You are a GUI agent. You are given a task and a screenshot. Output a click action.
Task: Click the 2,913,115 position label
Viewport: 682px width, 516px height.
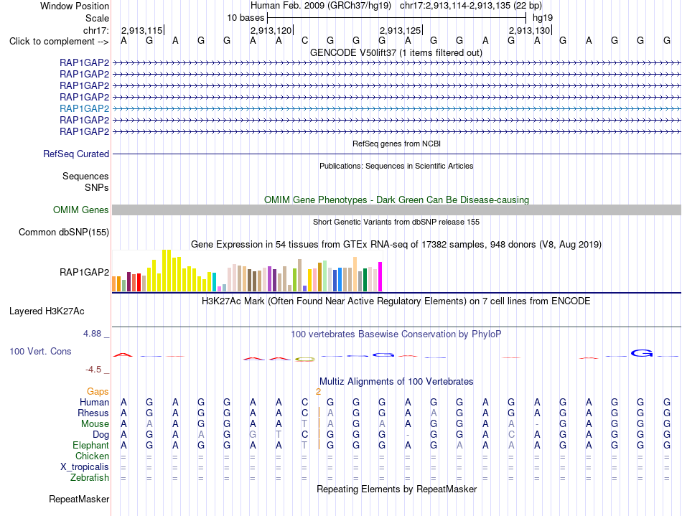[x=142, y=30]
